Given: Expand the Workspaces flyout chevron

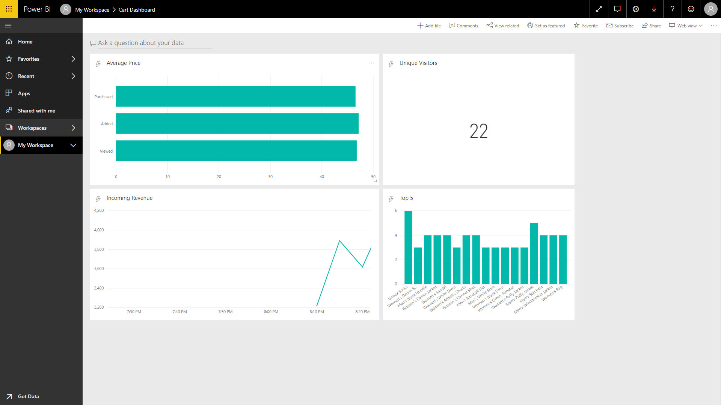Looking at the screenshot, I should point(73,128).
